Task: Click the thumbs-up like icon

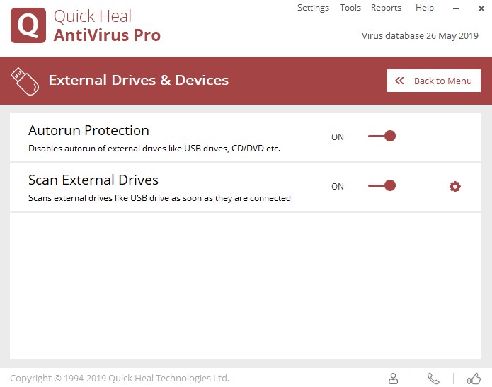Action: [474, 378]
